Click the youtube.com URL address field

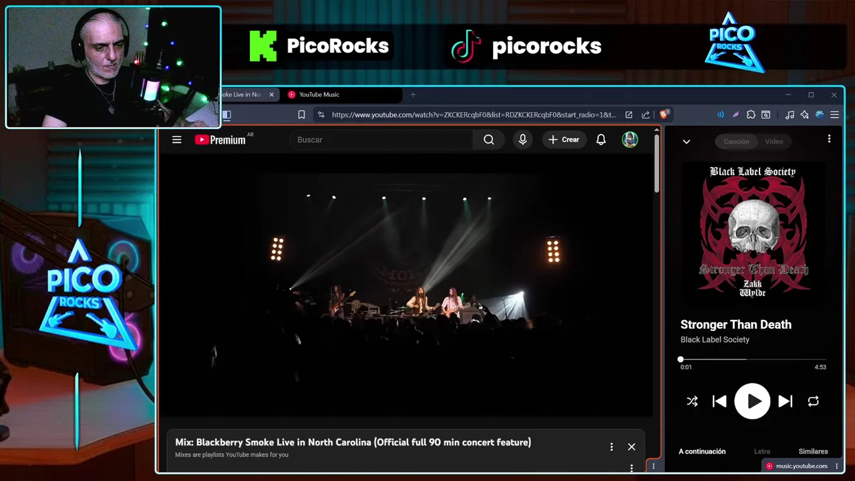(474, 115)
